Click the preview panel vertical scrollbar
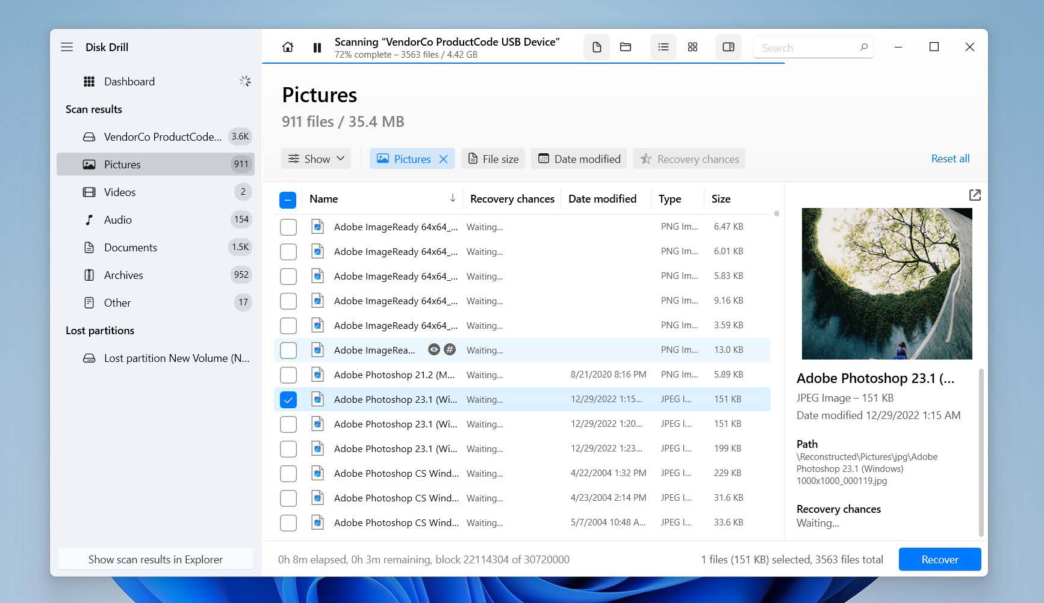Screen dimensions: 1044x603 click(x=981, y=452)
